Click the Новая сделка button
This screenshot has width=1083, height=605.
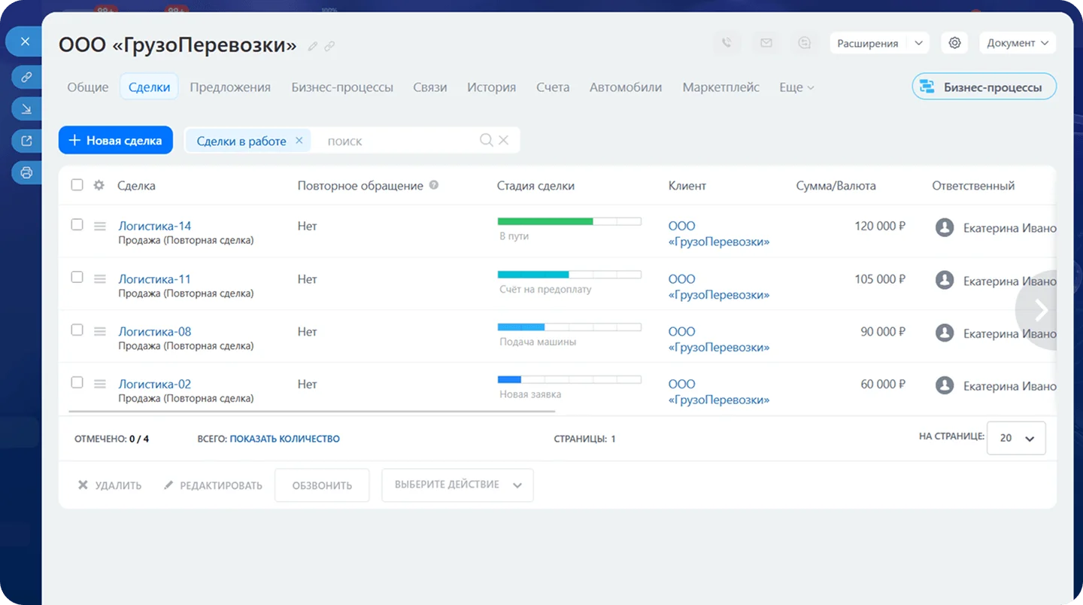point(116,140)
